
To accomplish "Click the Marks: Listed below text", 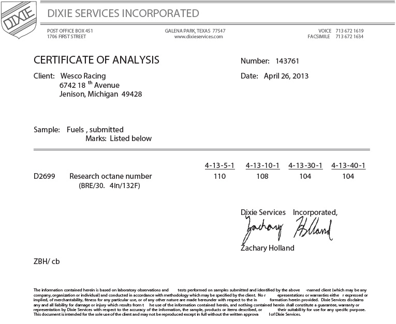I will click(x=119, y=138).
